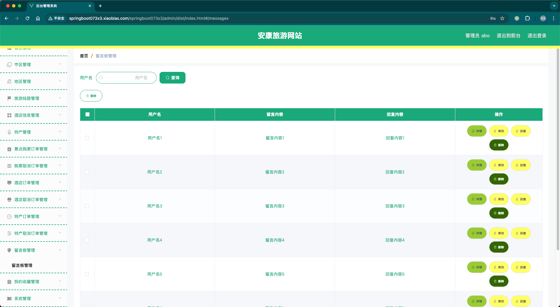Open 特产订单管理 menu label
The width and height of the screenshot is (560, 307).
(x=27, y=217)
